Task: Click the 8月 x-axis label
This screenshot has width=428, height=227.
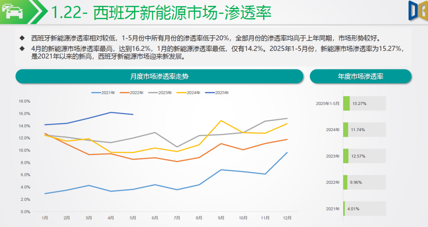Action: [199, 218]
